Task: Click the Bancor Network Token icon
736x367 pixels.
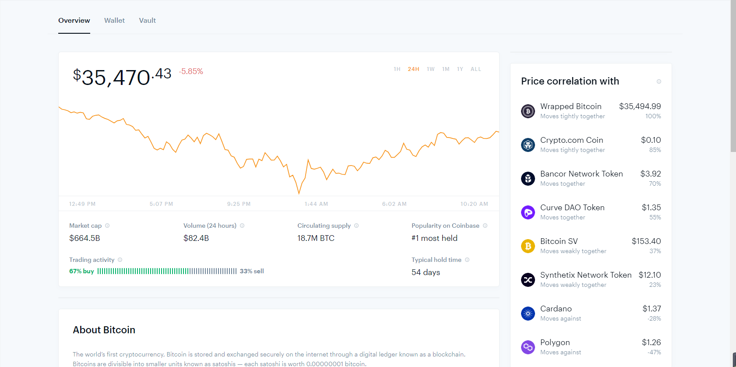Action: coord(528,179)
